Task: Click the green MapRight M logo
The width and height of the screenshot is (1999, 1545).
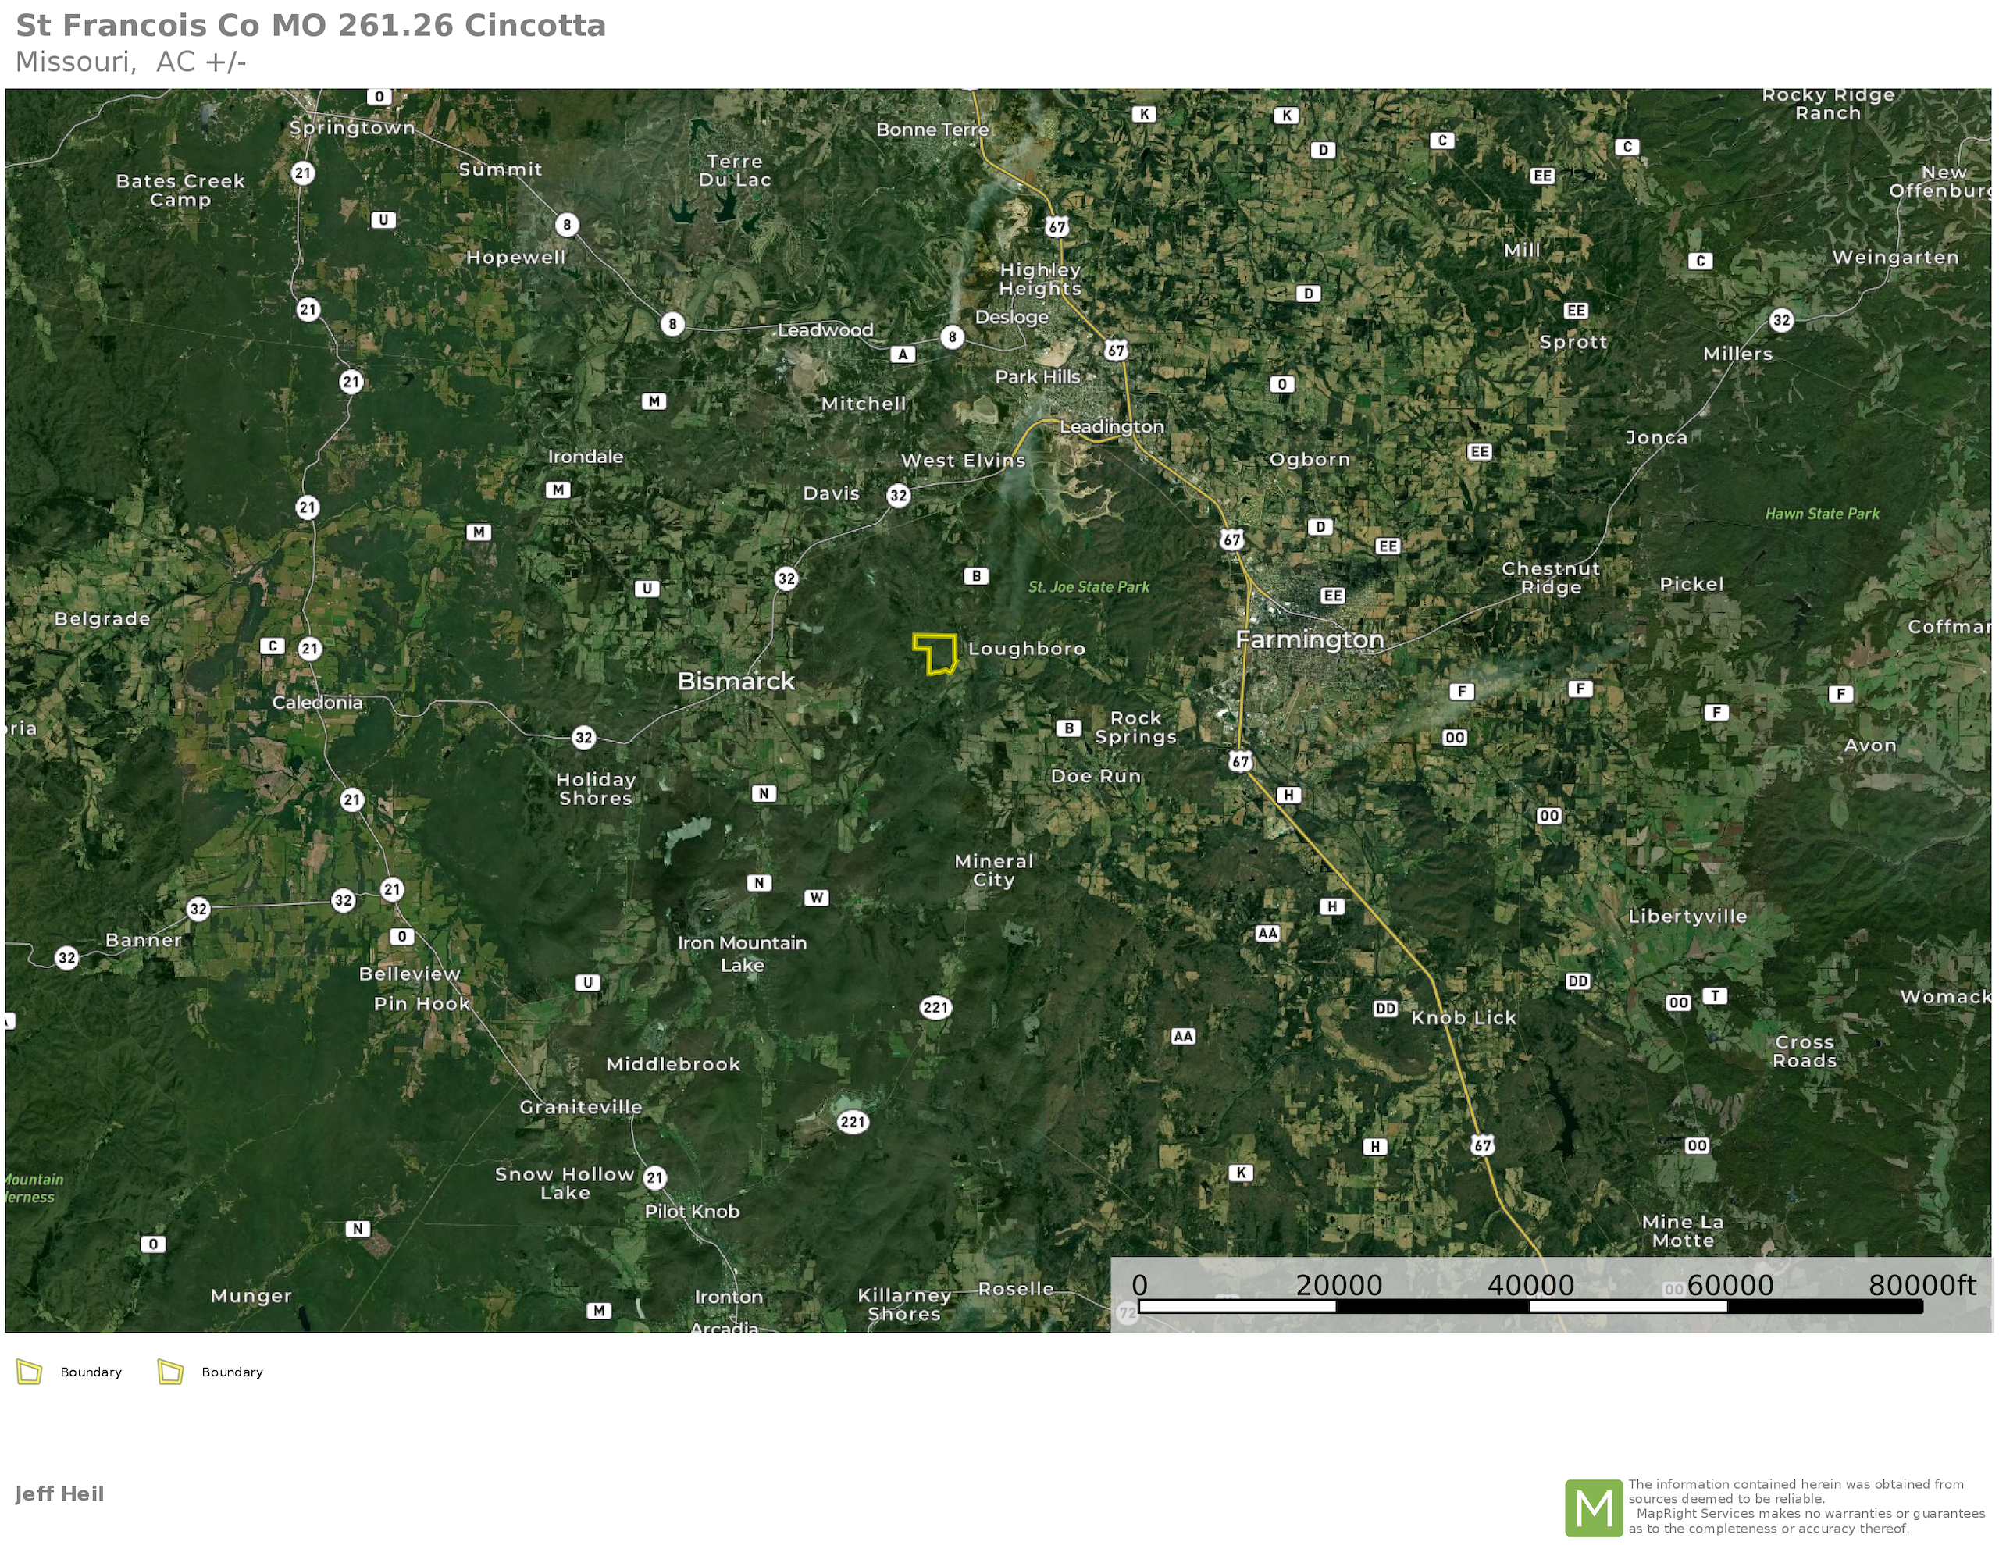Action: (1594, 1507)
